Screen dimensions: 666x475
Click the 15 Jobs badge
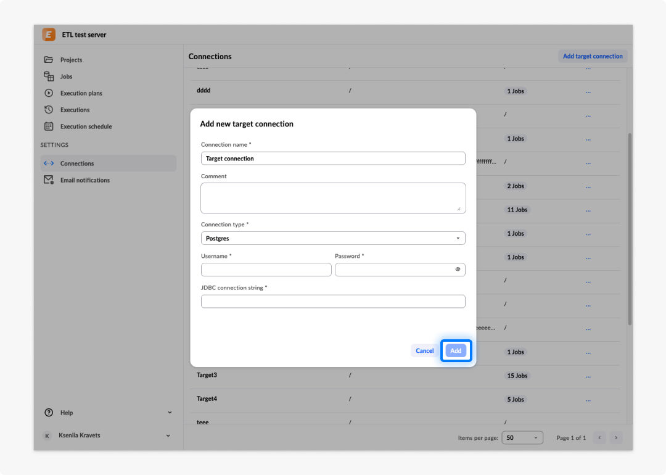point(517,376)
